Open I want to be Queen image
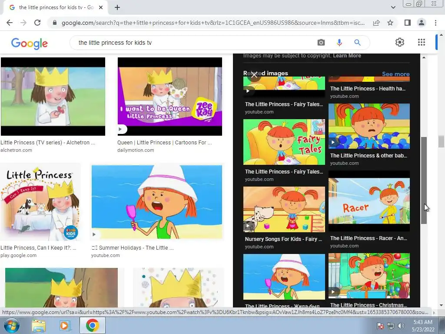Viewport: 445px width, 334px height. click(x=170, y=97)
